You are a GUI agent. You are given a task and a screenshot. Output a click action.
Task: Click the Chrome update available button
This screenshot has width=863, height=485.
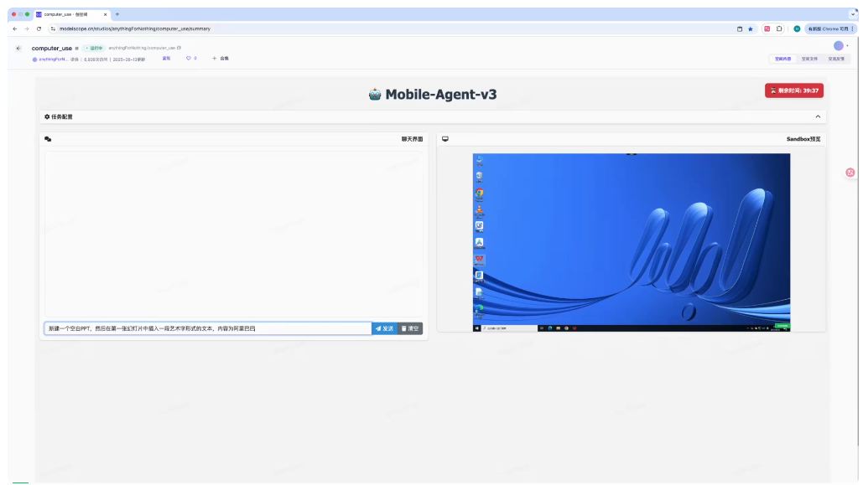(x=830, y=28)
